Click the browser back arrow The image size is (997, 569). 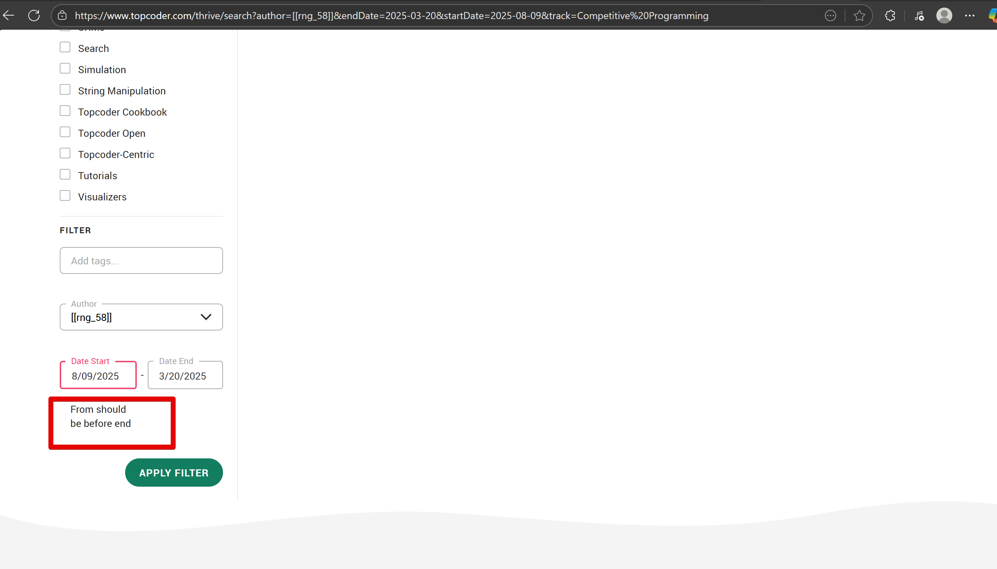pyautogui.click(x=8, y=16)
